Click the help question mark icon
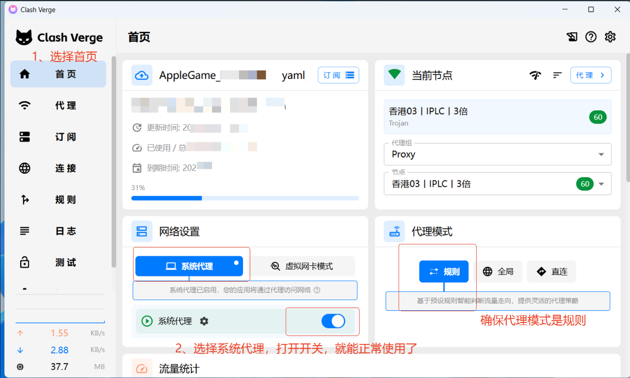 pyautogui.click(x=591, y=37)
